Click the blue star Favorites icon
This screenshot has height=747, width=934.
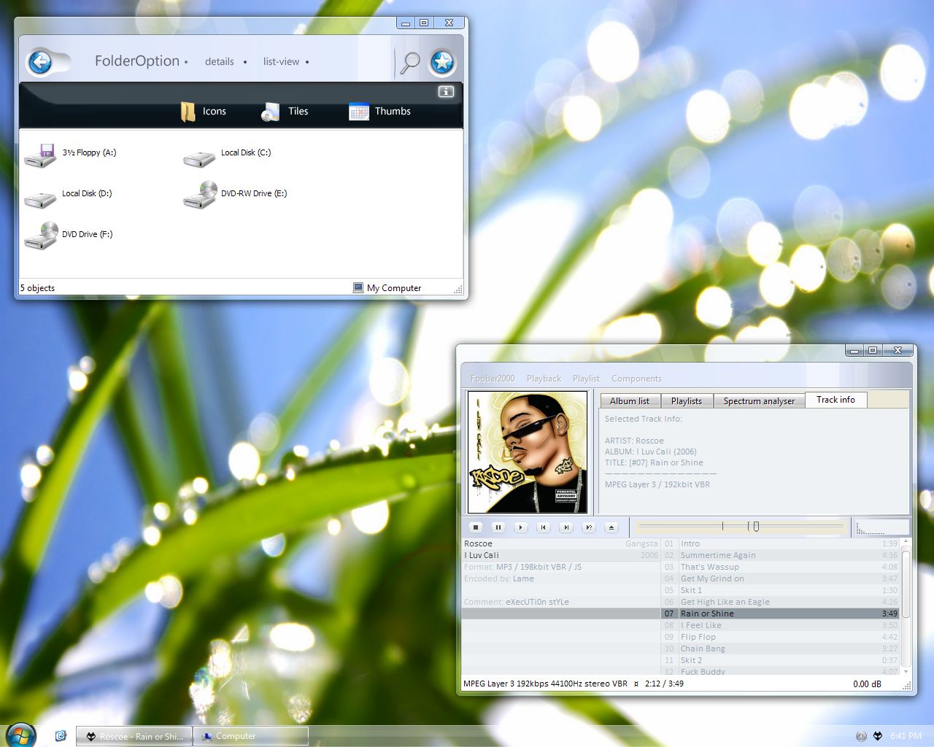442,62
